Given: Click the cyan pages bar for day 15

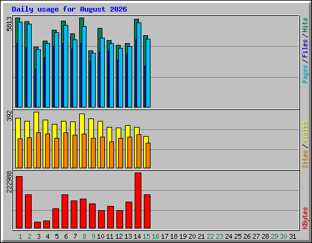Looking at the screenshot, I should click(148, 73).
